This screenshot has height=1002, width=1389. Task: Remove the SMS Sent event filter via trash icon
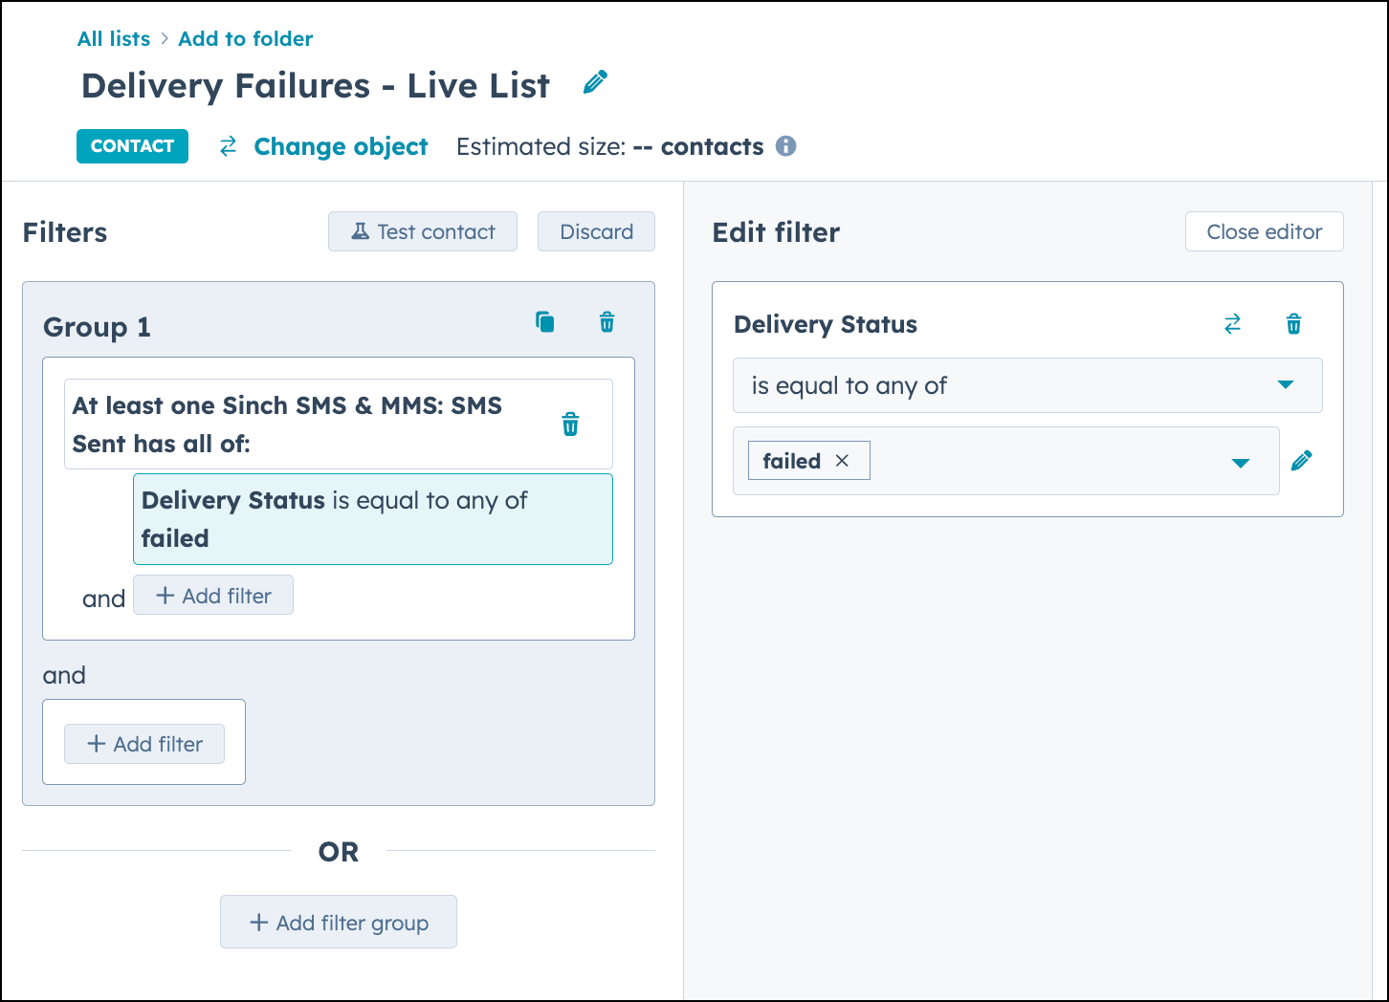pos(570,424)
